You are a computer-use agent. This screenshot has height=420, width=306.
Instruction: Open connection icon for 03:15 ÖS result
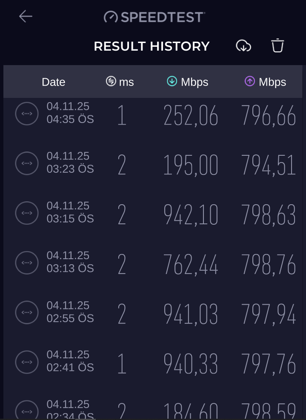point(27,213)
